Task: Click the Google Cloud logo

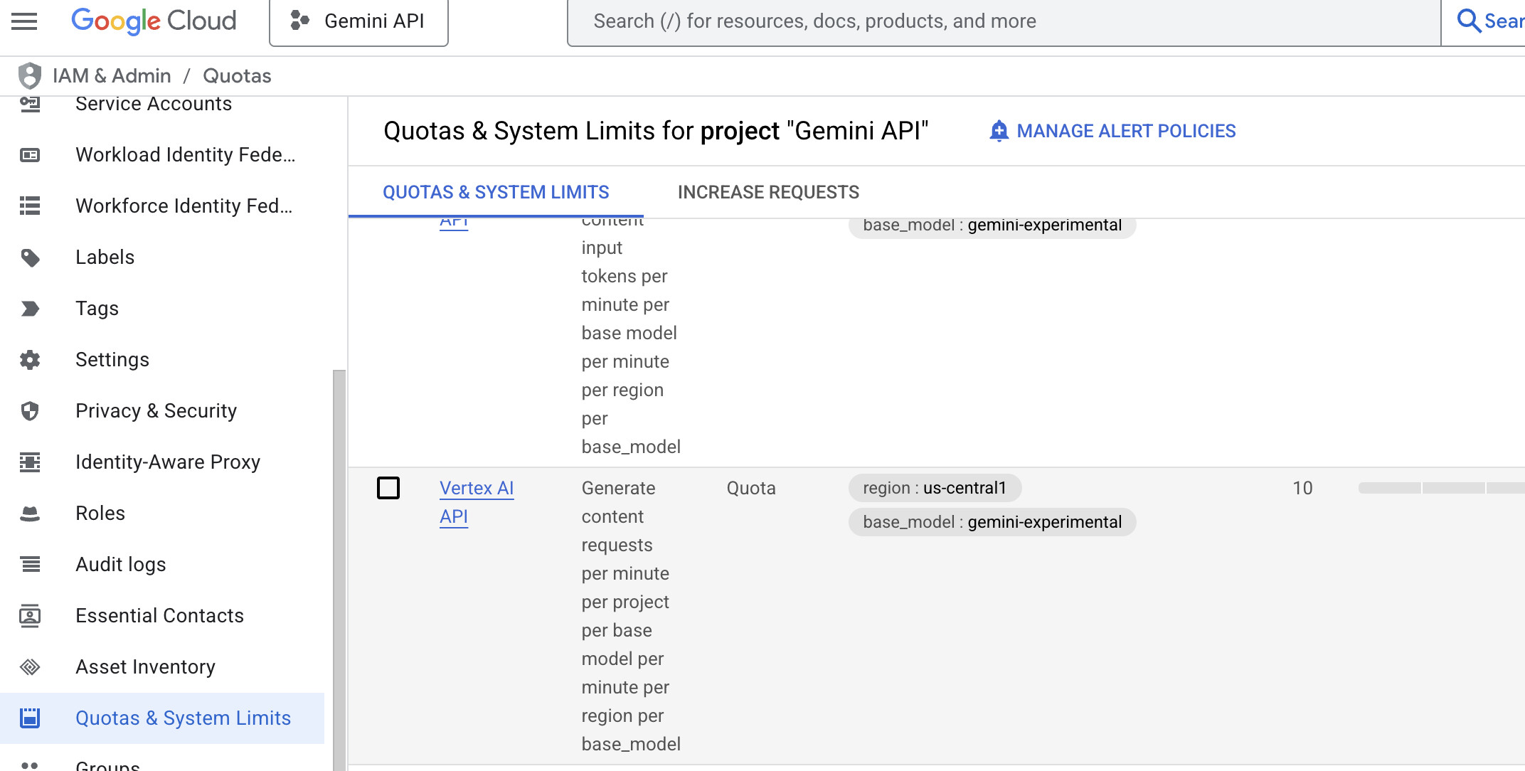Action: coord(154,21)
